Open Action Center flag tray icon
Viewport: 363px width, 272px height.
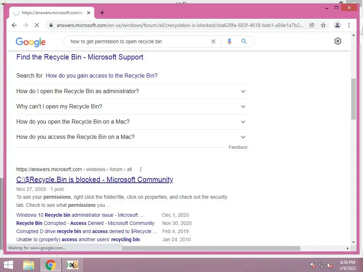coord(313,265)
